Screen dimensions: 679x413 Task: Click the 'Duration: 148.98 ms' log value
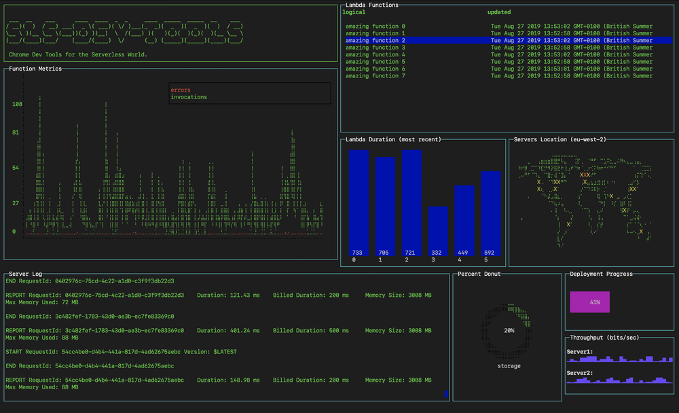pos(228,380)
